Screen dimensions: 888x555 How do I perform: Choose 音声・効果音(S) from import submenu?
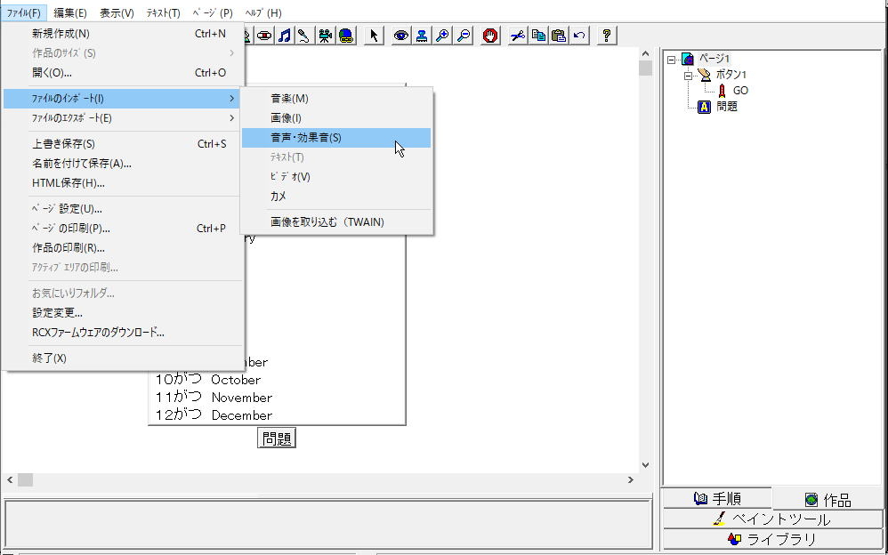[336, 138]
